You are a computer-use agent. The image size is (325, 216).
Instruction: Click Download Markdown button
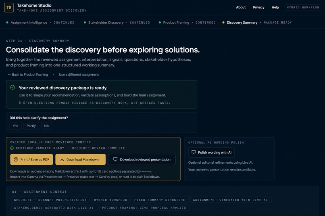click(x=80, y=159)
